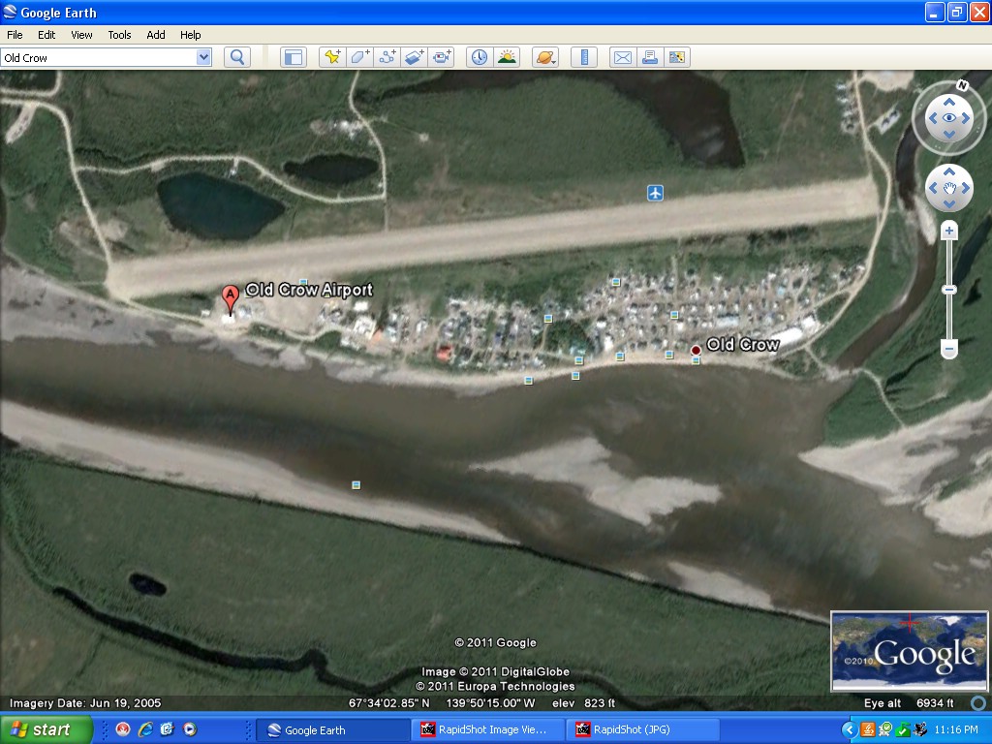Click the streaming status circle in status bar
992x744 pixels.
click(x=978, y=703)
